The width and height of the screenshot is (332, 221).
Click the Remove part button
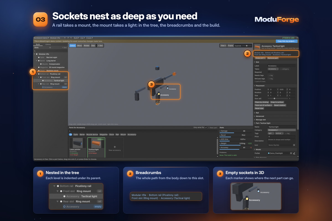pos(273,58)
